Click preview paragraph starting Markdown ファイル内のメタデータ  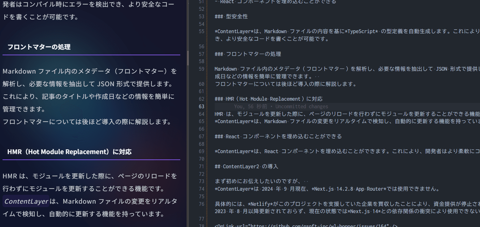[x=90, y=90]
